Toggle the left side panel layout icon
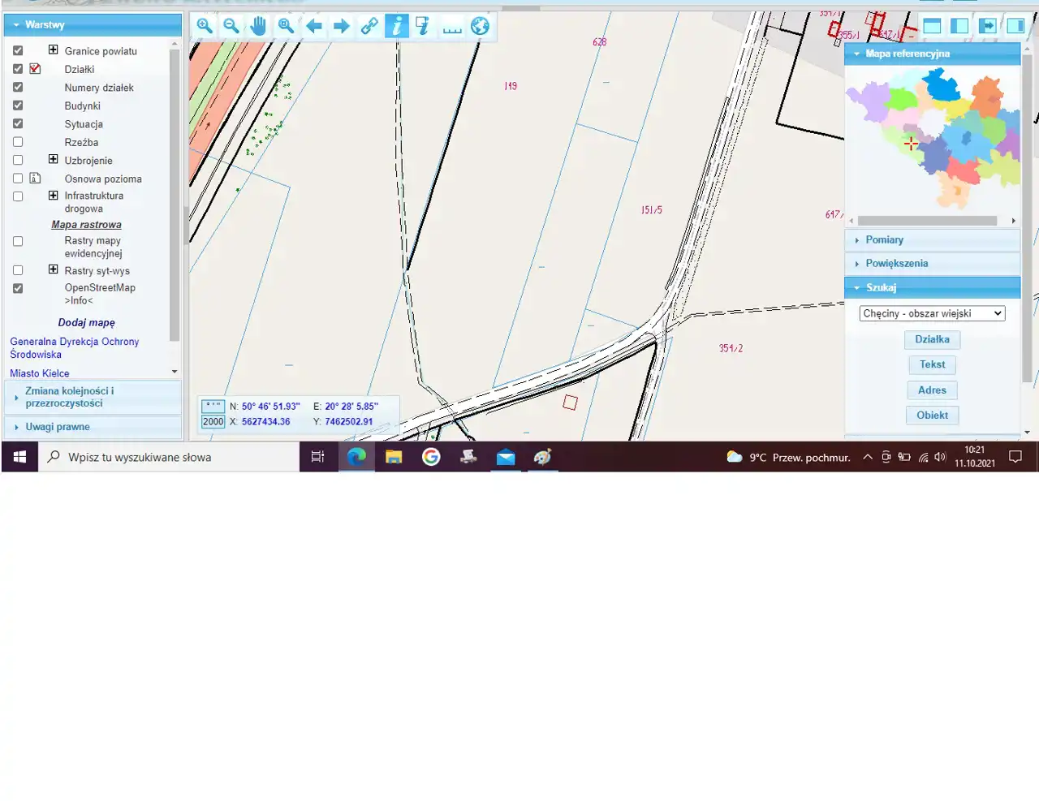This screenshot has height=801, width=1039. coord(959,26)
